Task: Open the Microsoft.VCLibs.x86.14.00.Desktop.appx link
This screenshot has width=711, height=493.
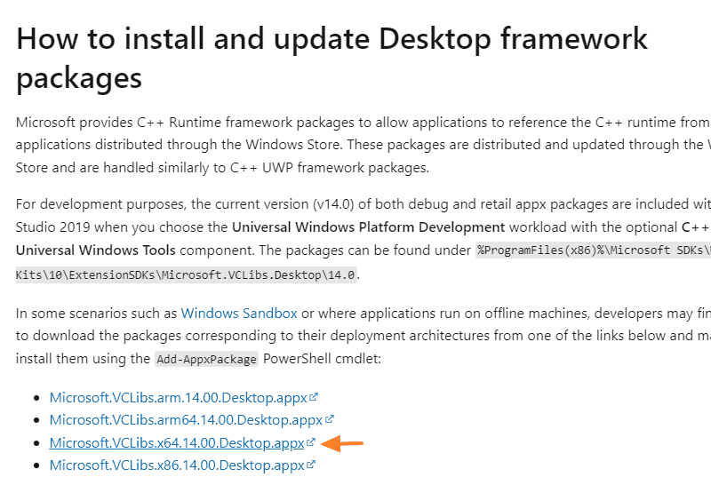Action: tap(177, 465)
